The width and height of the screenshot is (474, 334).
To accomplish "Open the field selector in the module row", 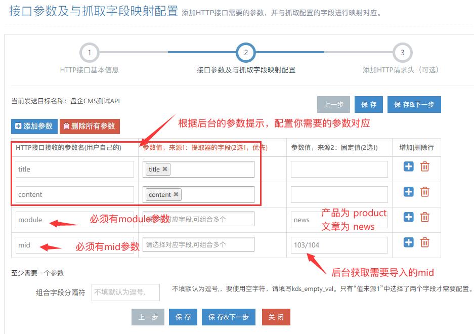I will coord(198,219).
